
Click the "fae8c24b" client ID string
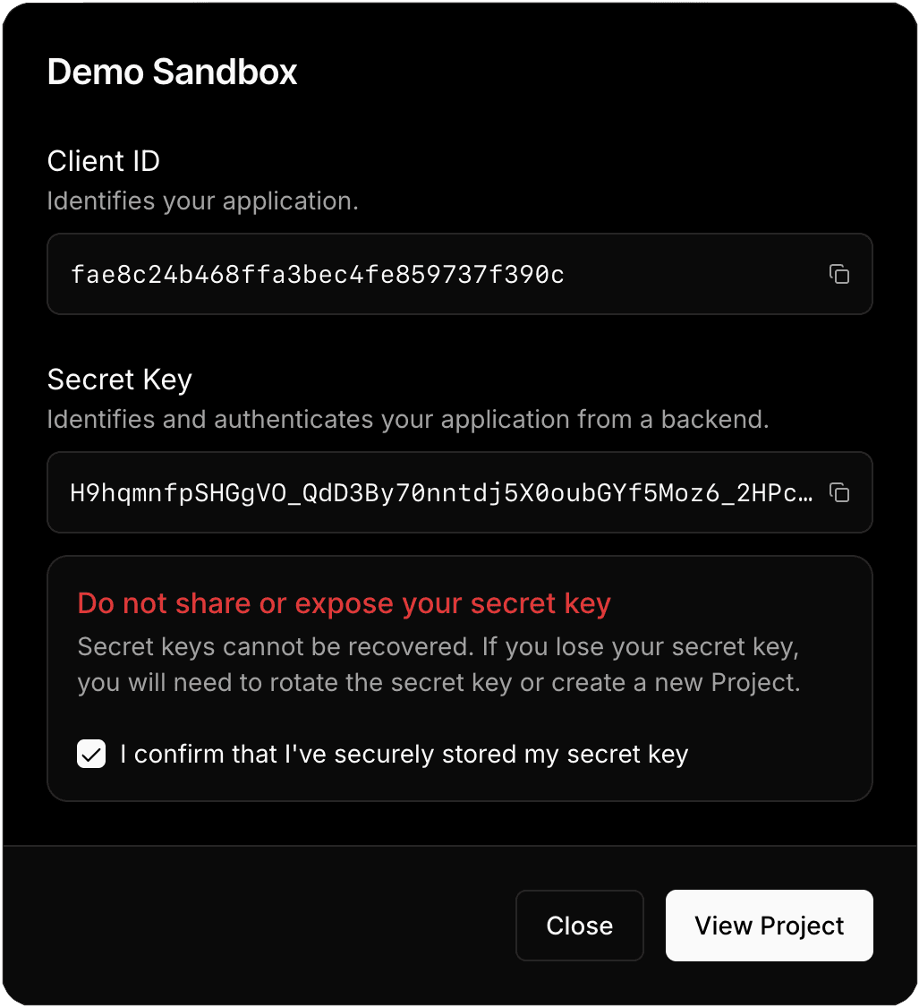tap(317, 275)
